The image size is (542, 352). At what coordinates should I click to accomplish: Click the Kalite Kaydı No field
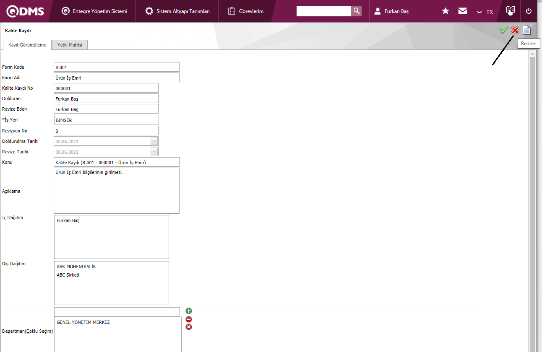(106, 88)
